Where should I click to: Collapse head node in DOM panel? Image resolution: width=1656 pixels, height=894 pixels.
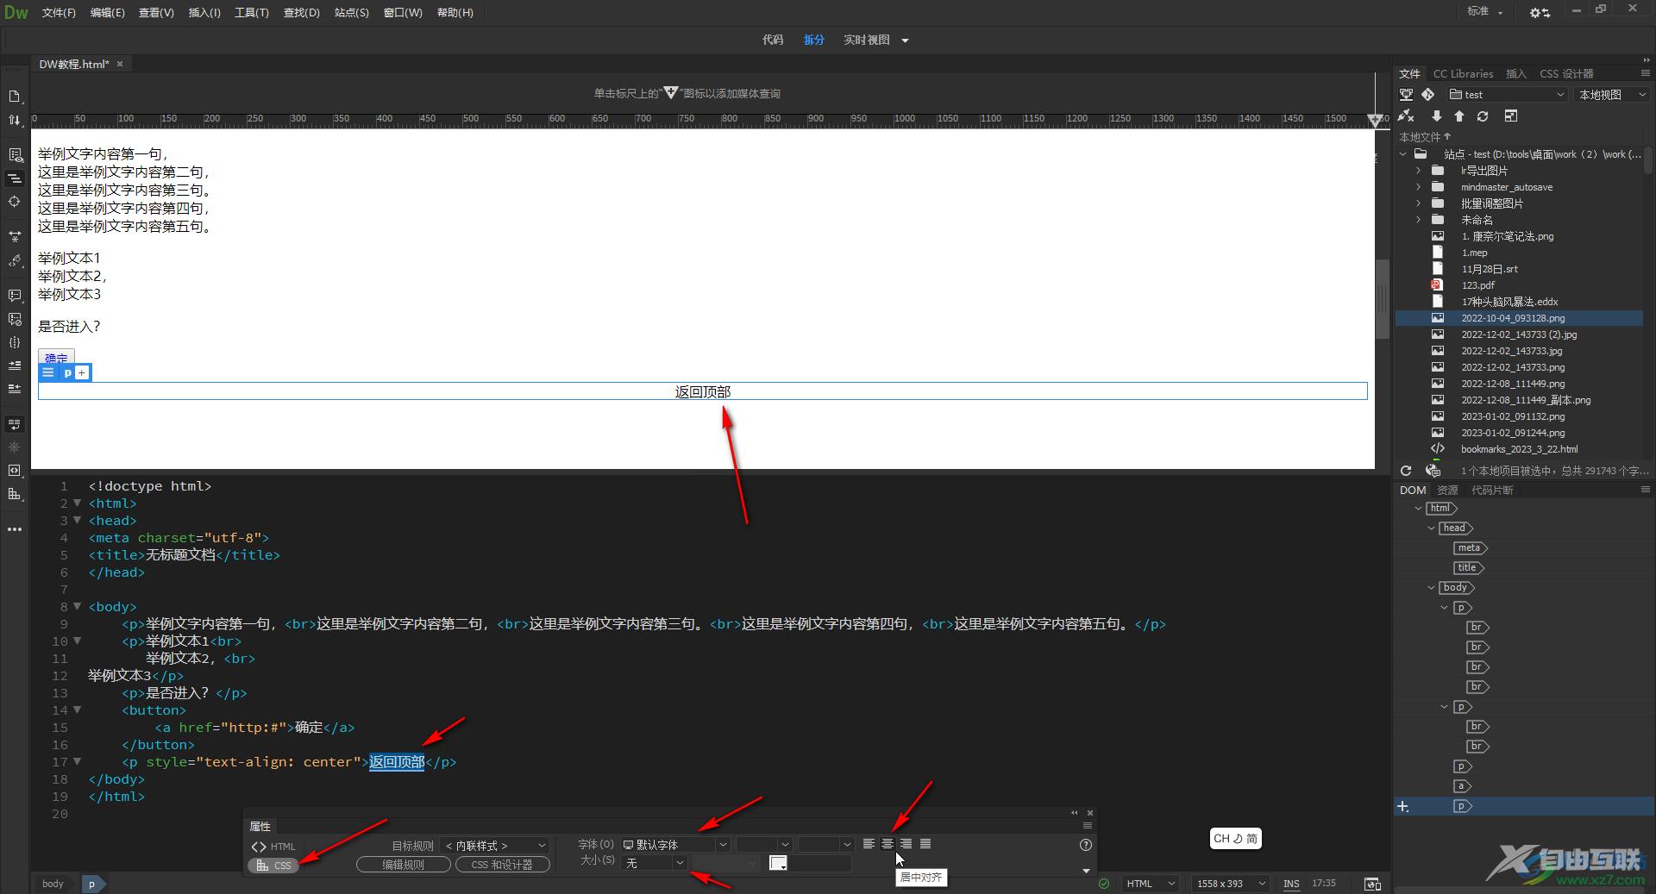coord(1432,528)
